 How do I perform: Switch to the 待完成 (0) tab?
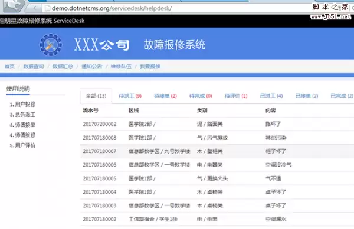[x=201, y=96]
